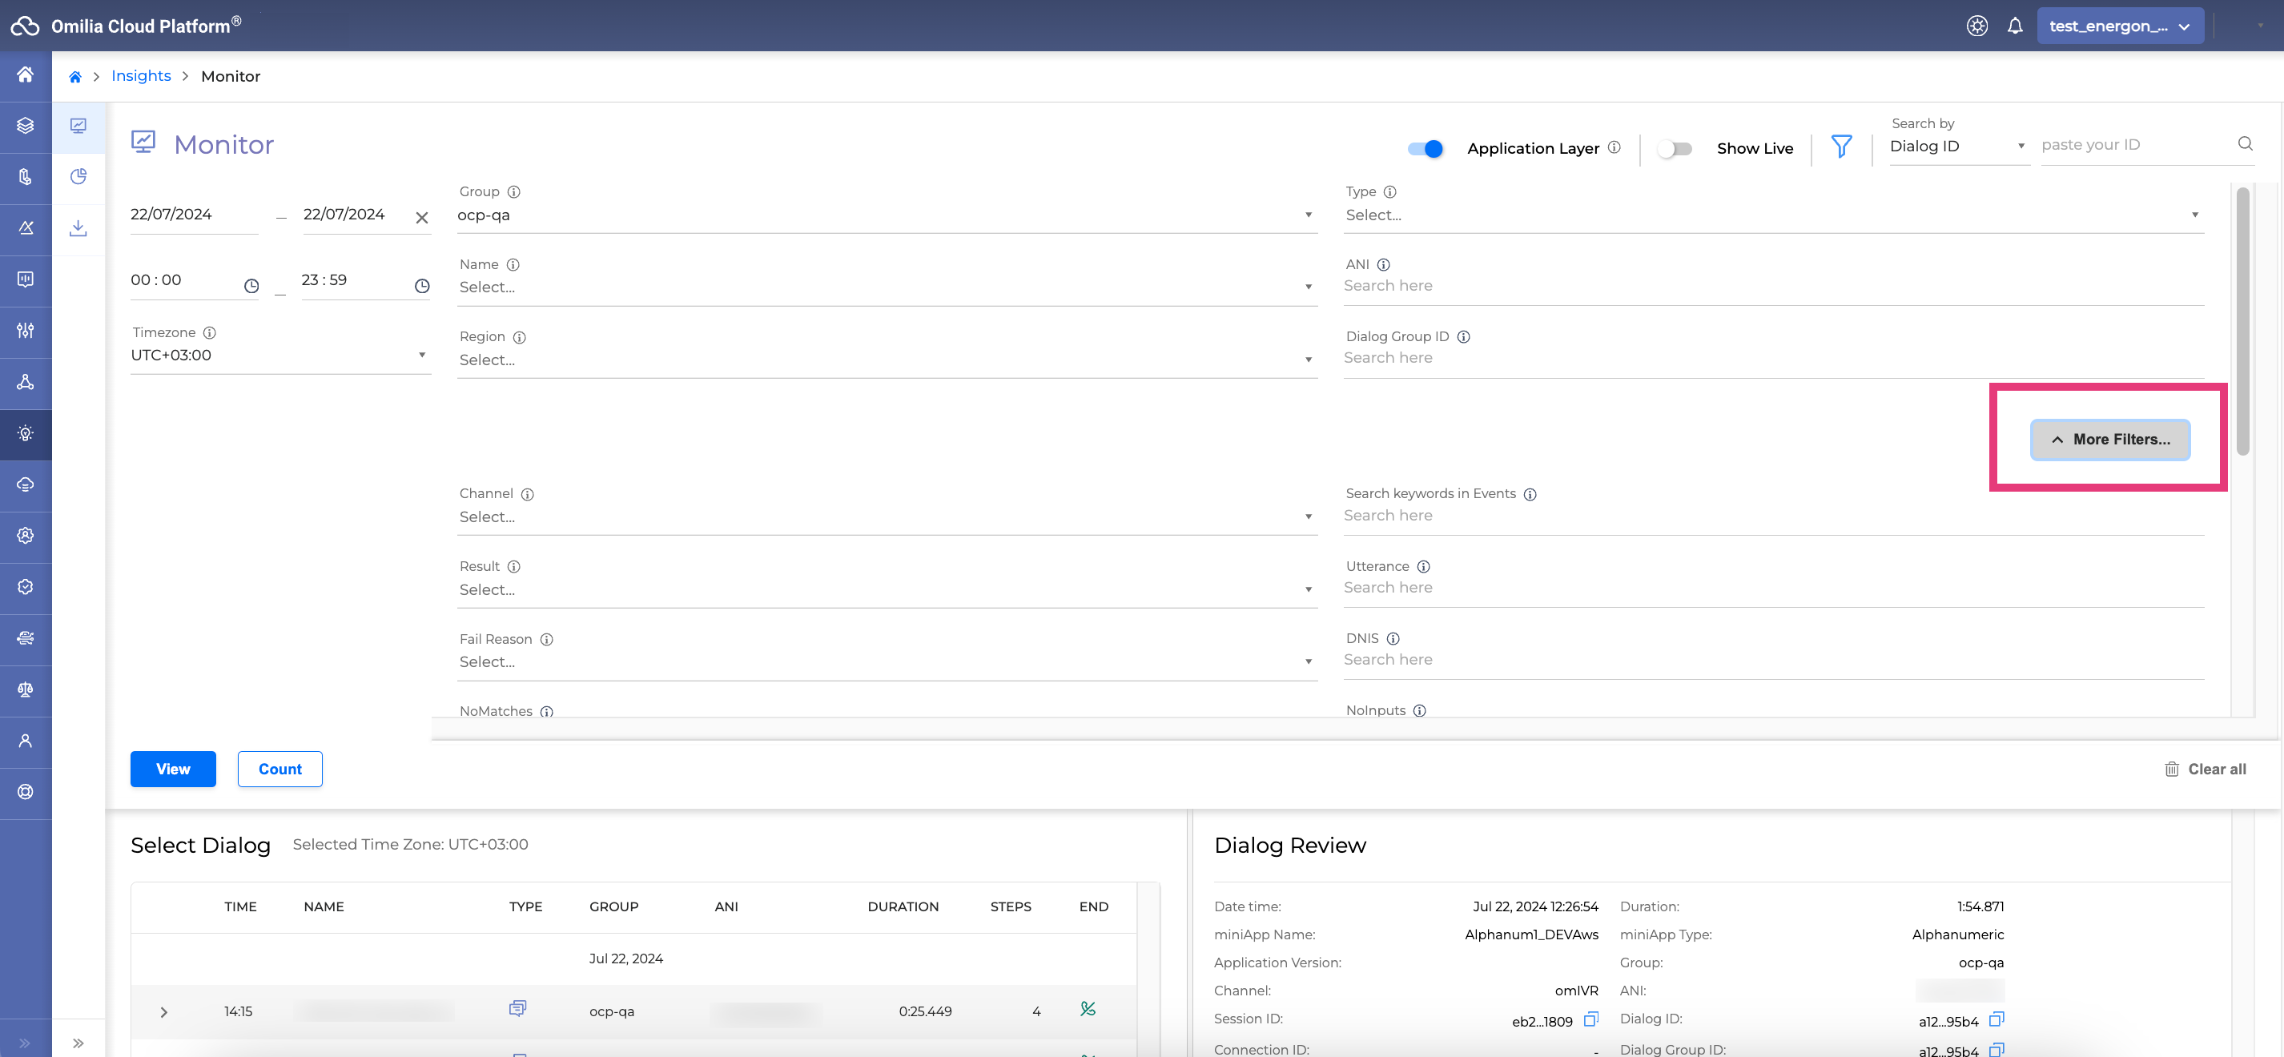Viewport: 2284px width, 1057px height.
Task: Click Clear all filters
Action: click(2205, 769)
